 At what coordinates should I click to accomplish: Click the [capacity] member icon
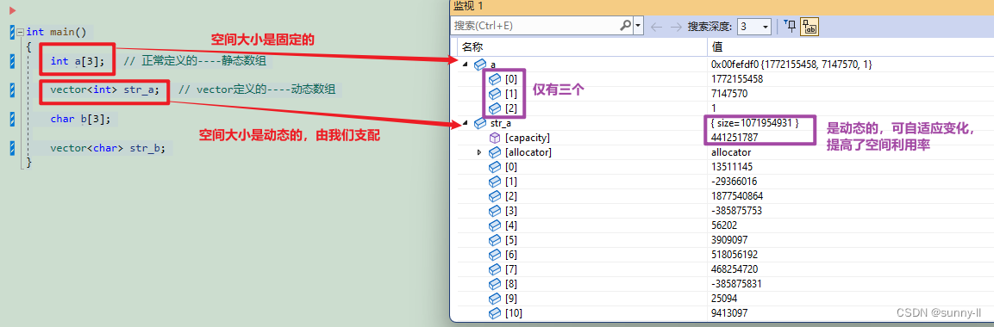pos(495,138)
